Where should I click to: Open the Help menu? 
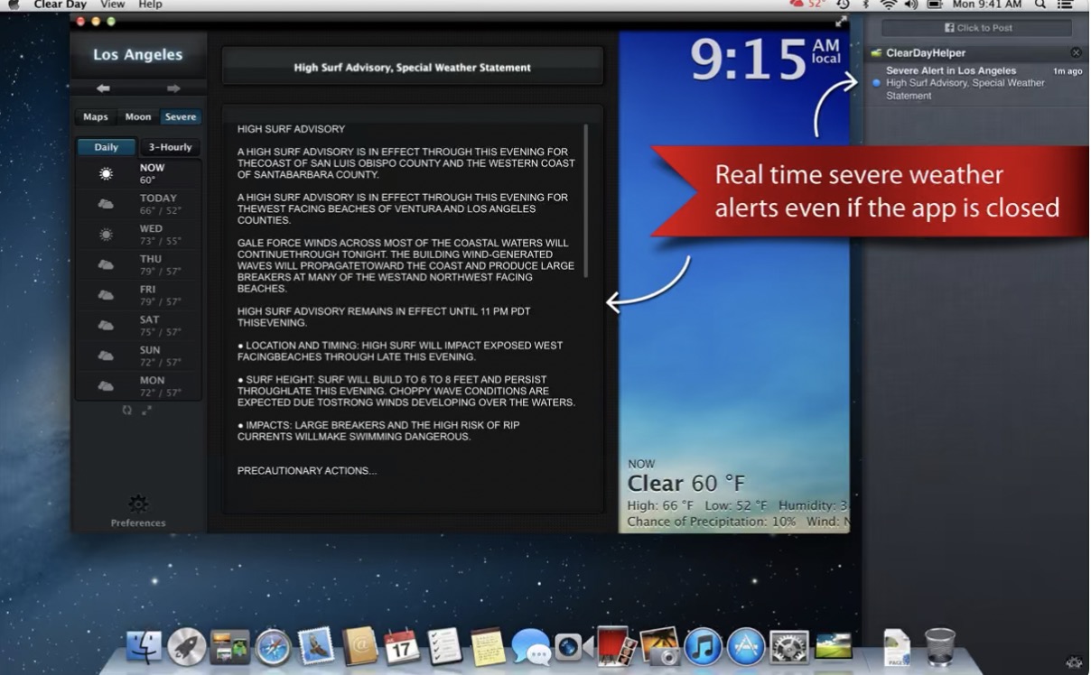click(150, 5)
